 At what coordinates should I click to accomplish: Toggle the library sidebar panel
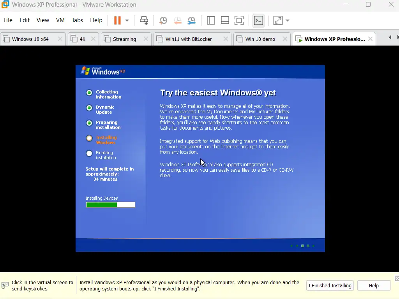[x=210, y=20]
